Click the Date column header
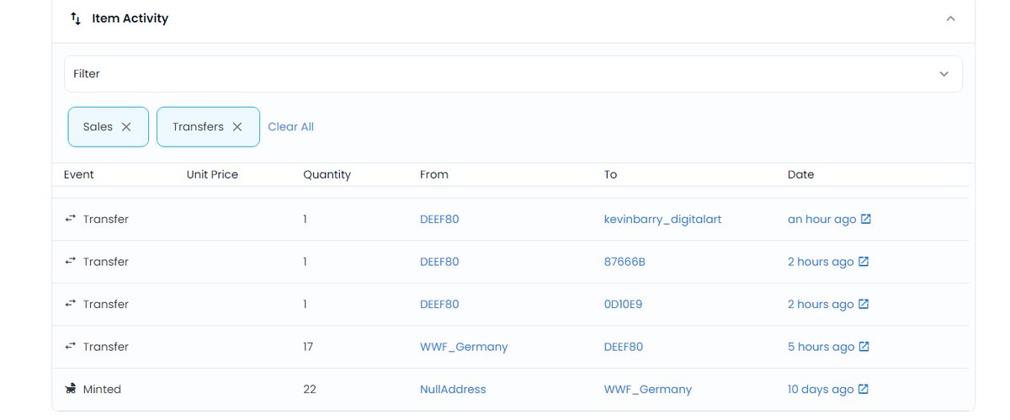This screenshot has width=1010, height=420. pyautogui.click(x=800, y=174)
